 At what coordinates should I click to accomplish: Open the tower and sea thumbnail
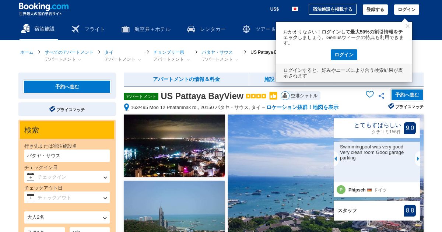click(174, 206)
